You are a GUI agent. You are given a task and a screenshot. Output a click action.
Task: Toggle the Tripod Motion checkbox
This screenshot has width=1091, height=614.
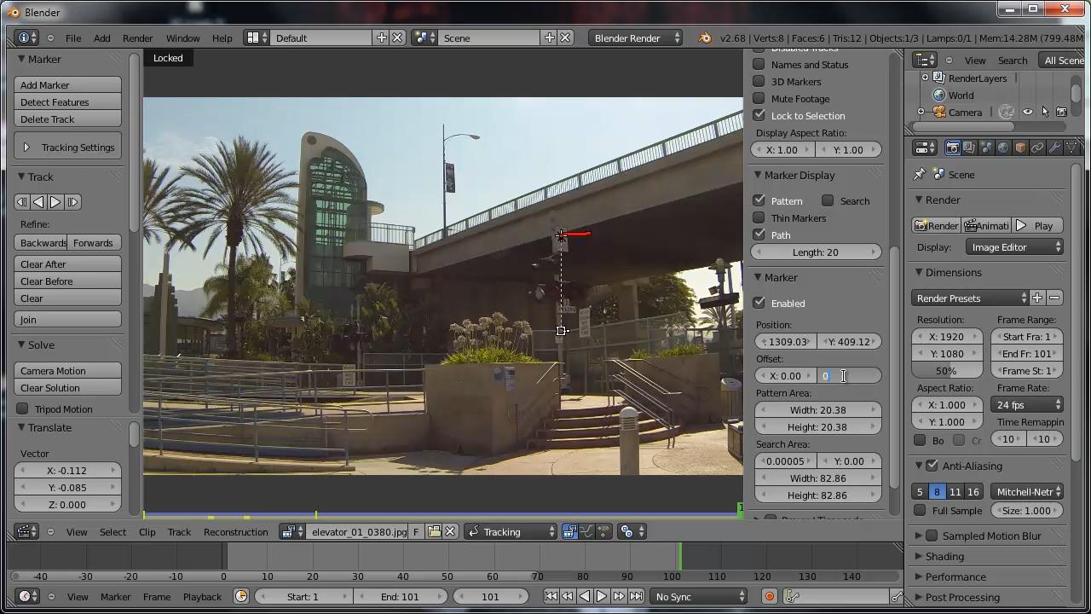pos(23,408)
